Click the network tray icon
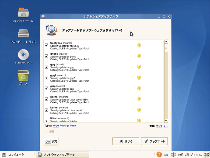The width and height of the screenshot is (210, 158). [166, 154]
